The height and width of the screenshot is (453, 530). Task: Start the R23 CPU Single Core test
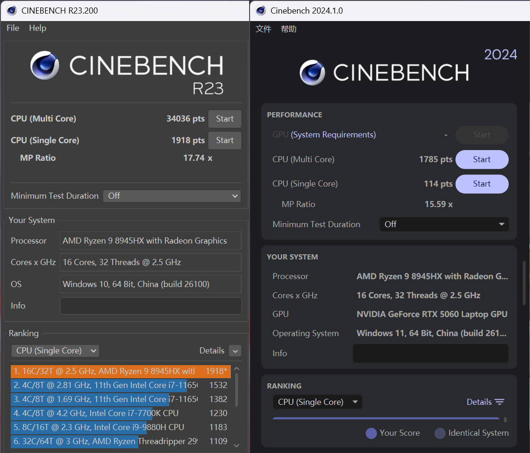tap(224, 140)
